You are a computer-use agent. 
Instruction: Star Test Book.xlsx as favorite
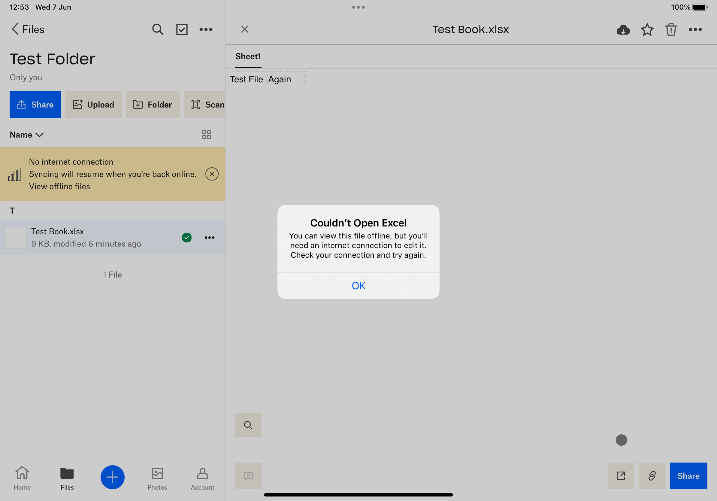coord(647,30)
